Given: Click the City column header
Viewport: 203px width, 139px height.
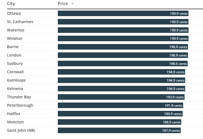Looking at the screenshot, I should tap(11, 4).
